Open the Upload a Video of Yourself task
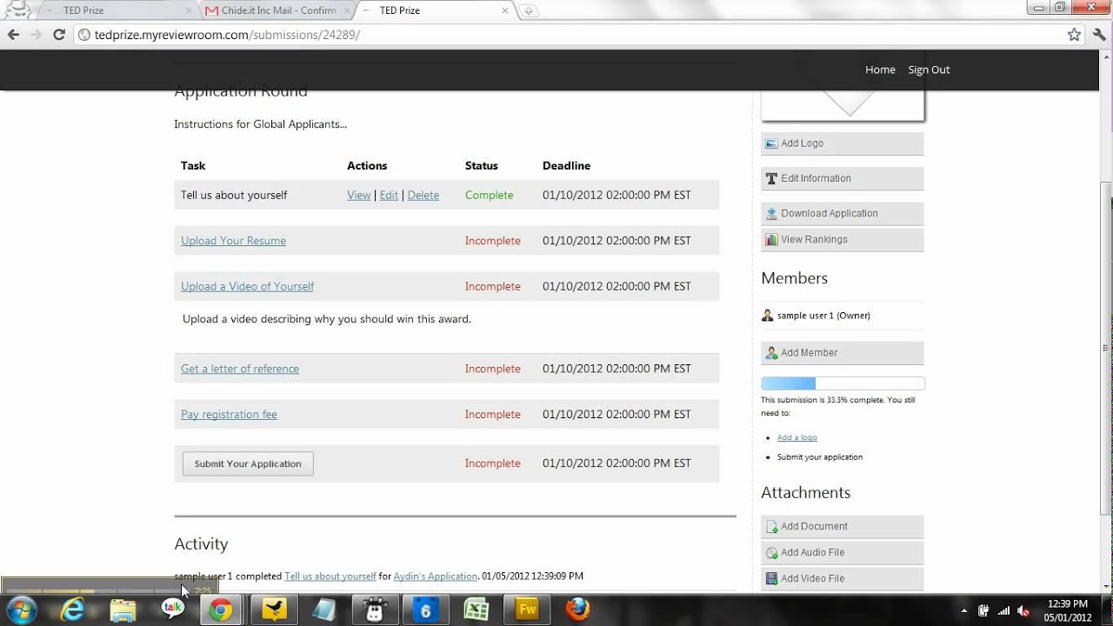Screen dimensions: 1113x626 [x=247, y=286]
